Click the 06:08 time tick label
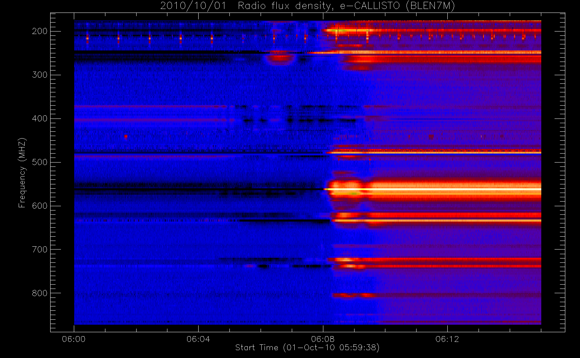This screenshot has height=358, width=580. click(323, 339)
